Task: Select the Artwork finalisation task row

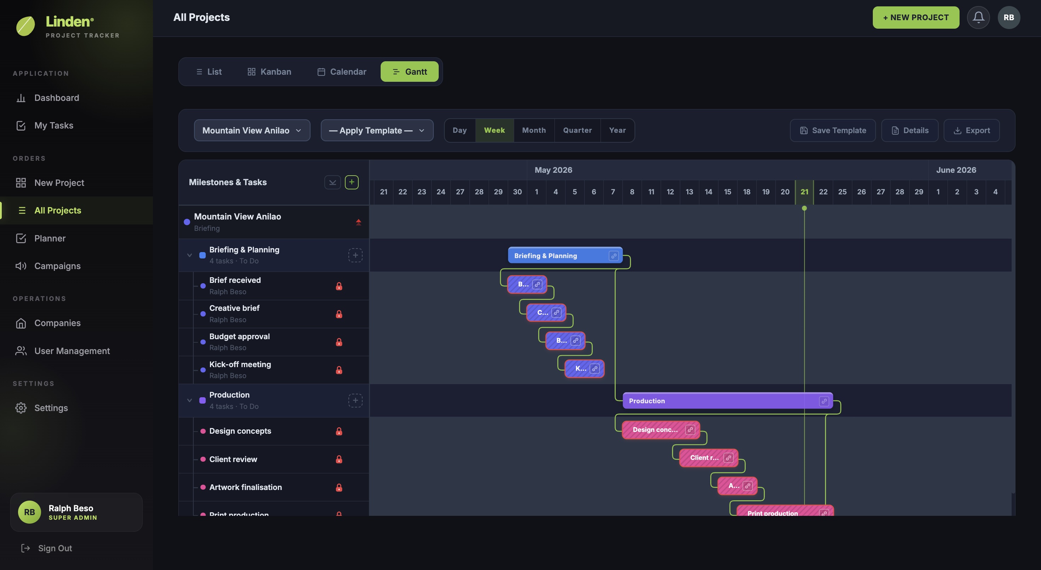Action: 274,487
